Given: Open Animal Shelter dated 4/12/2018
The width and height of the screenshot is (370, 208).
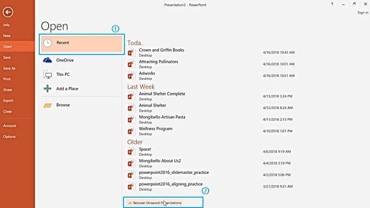Looking at the screenshot, I should 152,105.
